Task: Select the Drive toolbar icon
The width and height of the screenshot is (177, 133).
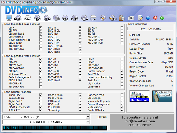Action: pos(28,18)
